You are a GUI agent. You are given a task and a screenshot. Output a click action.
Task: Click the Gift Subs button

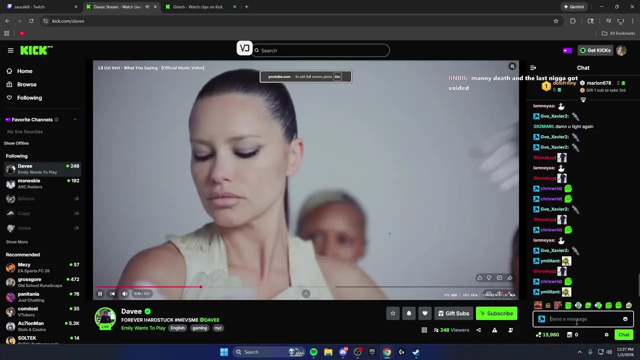(x=454, y=313)
